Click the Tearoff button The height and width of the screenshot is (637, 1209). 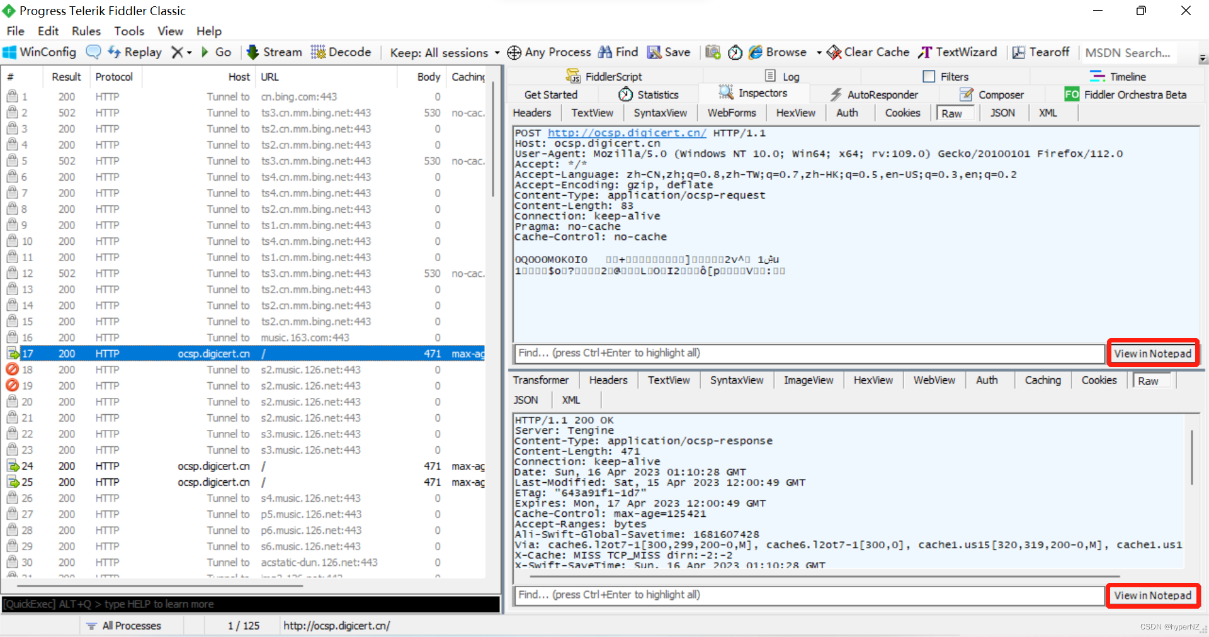coord(1041,52)
